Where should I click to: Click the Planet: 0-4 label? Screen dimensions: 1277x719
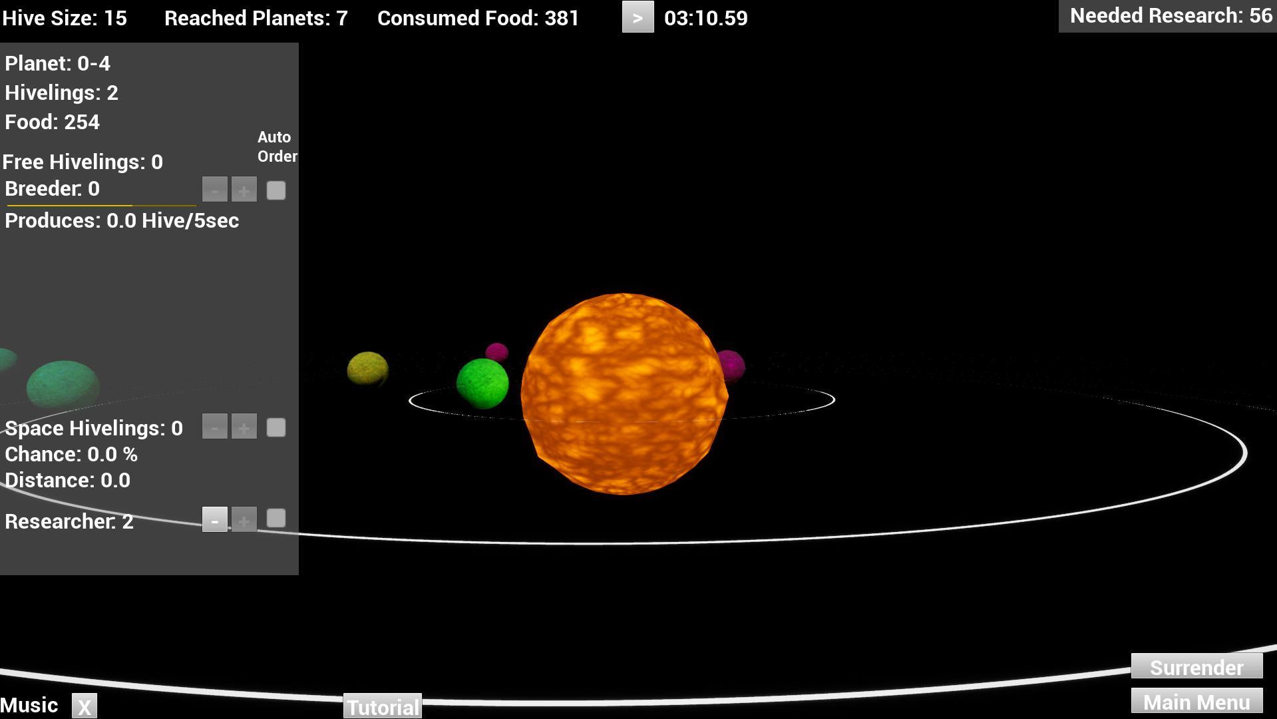(x=58, y=63)
